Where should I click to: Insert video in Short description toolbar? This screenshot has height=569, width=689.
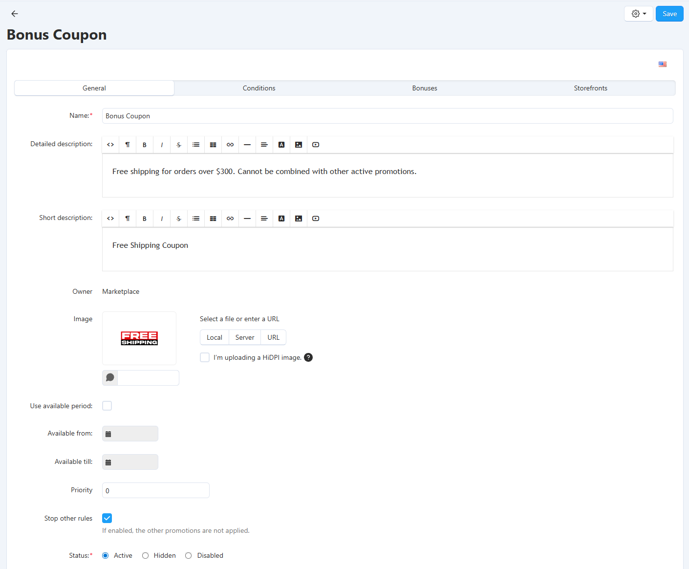click(316, 219)
